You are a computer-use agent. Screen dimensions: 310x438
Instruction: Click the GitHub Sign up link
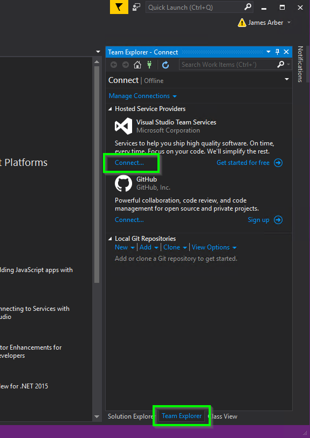[259, 220]
